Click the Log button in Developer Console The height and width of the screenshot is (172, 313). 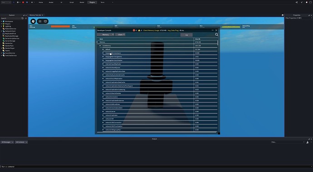186,35
